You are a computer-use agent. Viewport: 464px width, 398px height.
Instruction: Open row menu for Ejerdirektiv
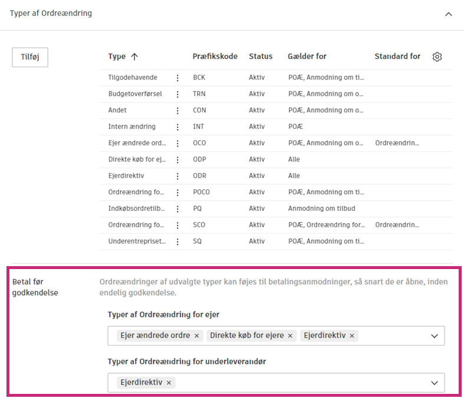[177, 176]
